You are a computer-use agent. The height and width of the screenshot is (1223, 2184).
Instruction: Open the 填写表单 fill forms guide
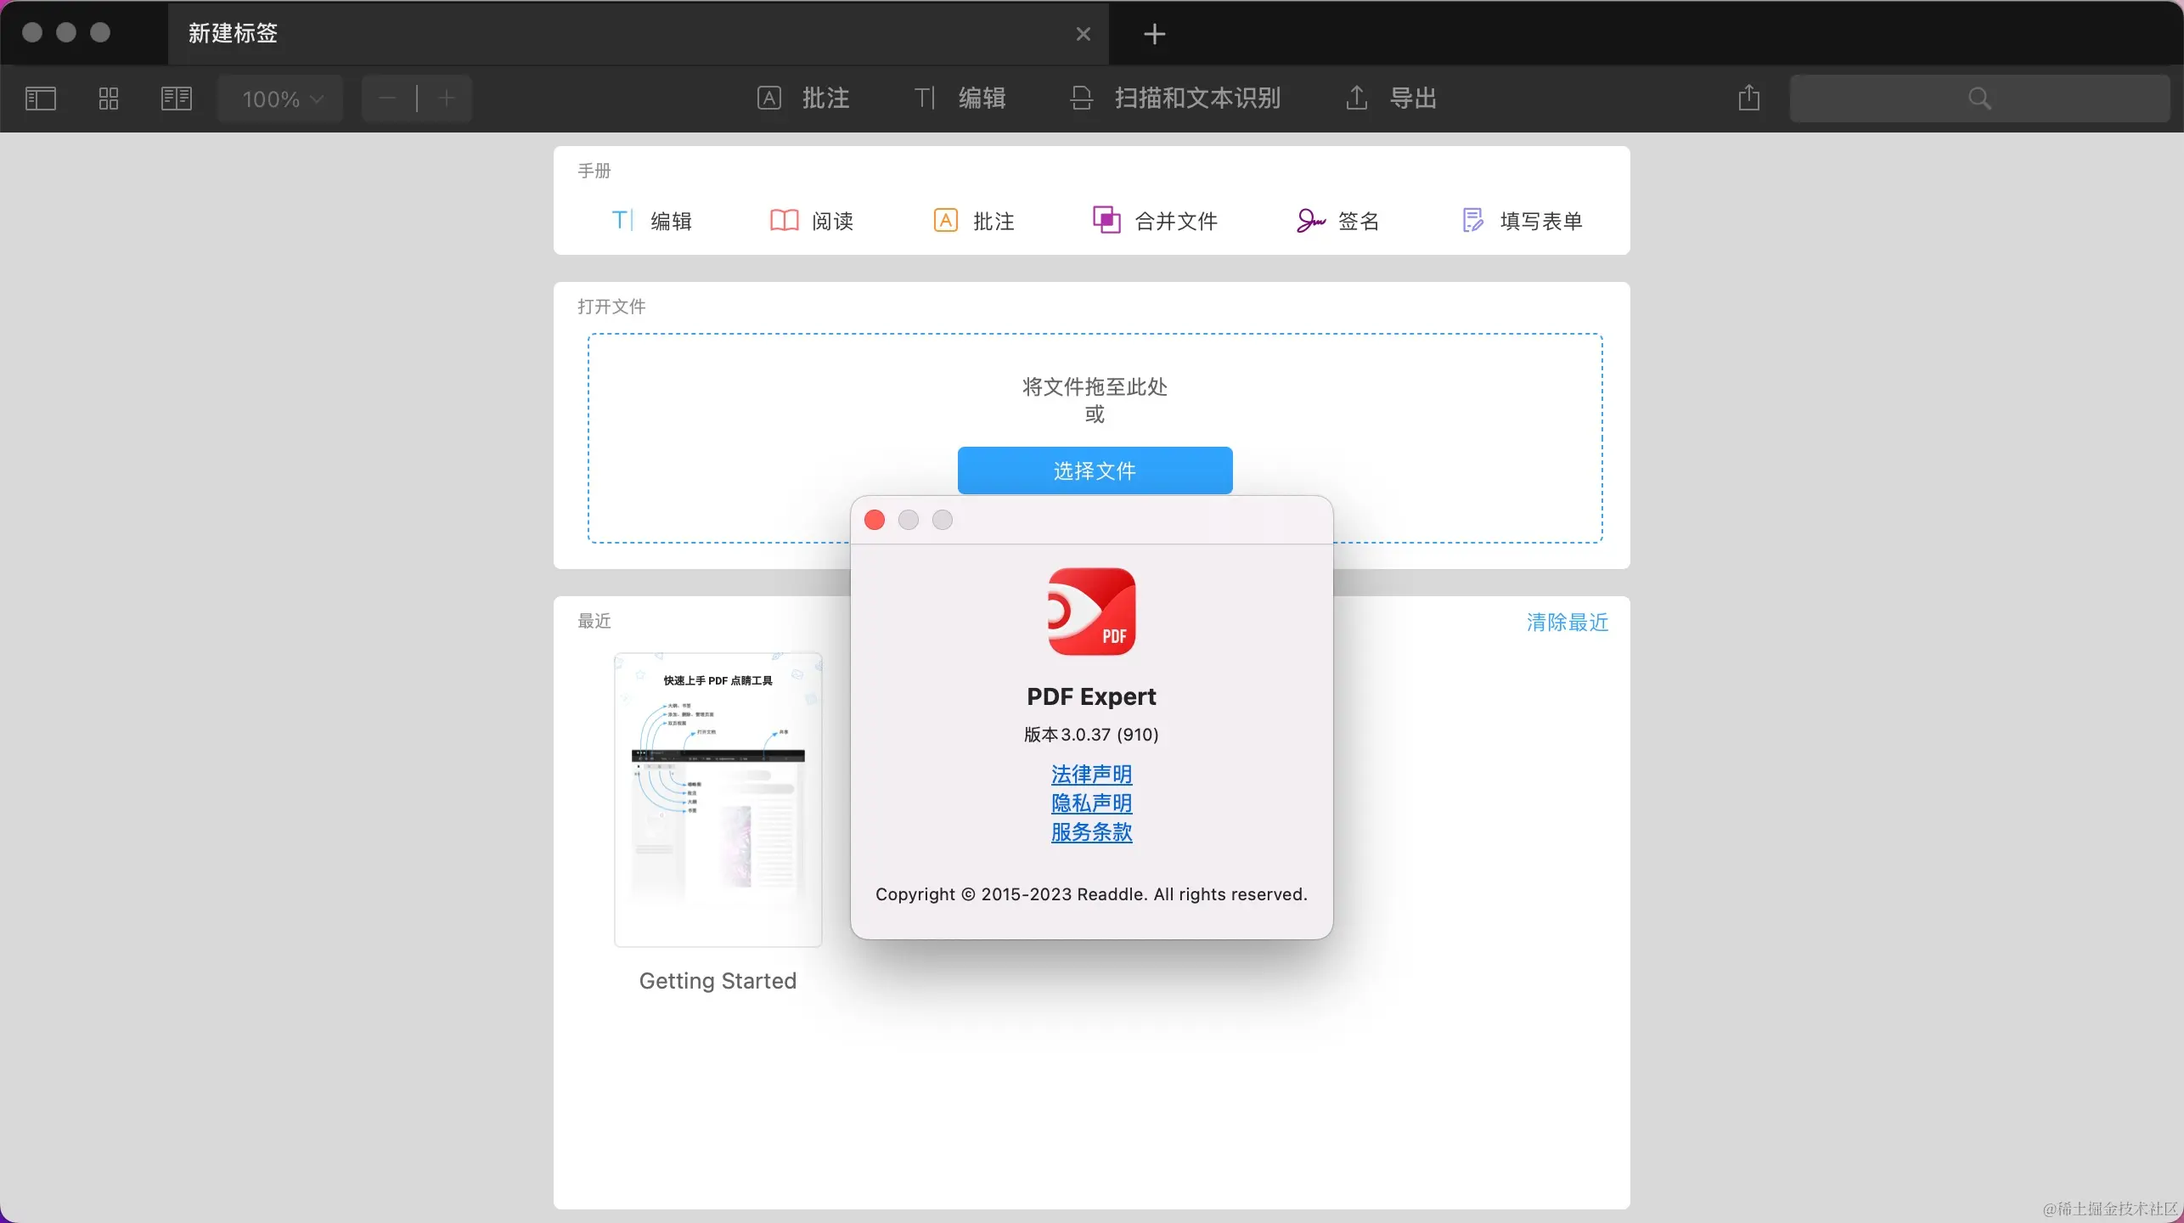point(1522,221)
